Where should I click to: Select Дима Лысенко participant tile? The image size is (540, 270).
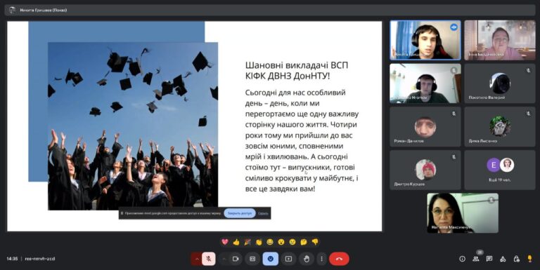pyautogui.click(x=500, y=127)
